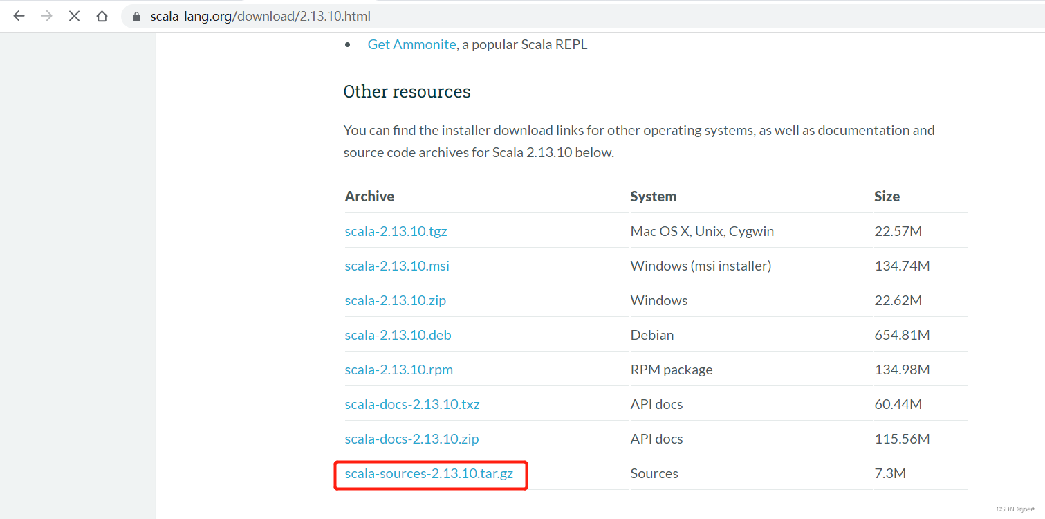Image resolution: width=1045 pixels, height=519 pixels.
Task: View site security lock icon
Action: click(136, 16)
